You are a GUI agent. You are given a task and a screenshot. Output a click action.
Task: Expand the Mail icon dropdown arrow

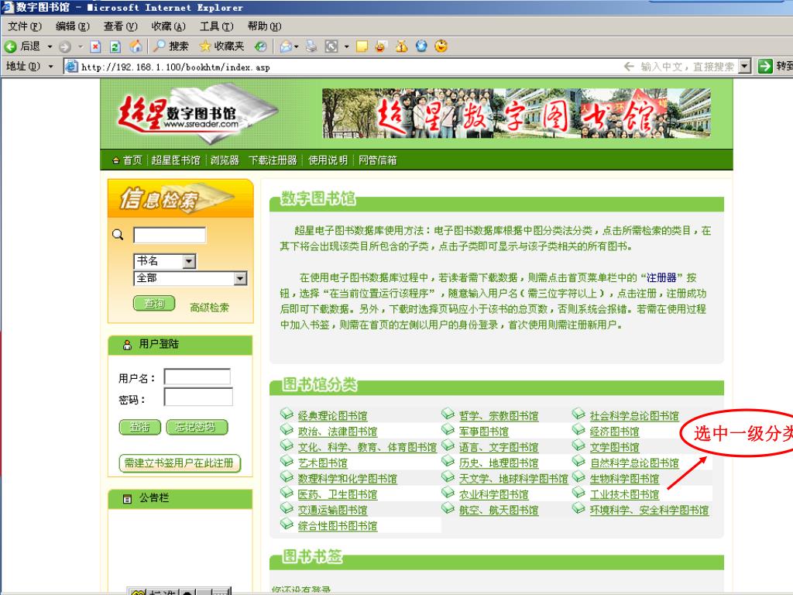[297, 46]
